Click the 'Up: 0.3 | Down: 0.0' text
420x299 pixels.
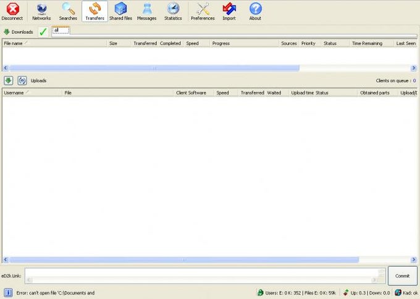click(x=370, y=293)
